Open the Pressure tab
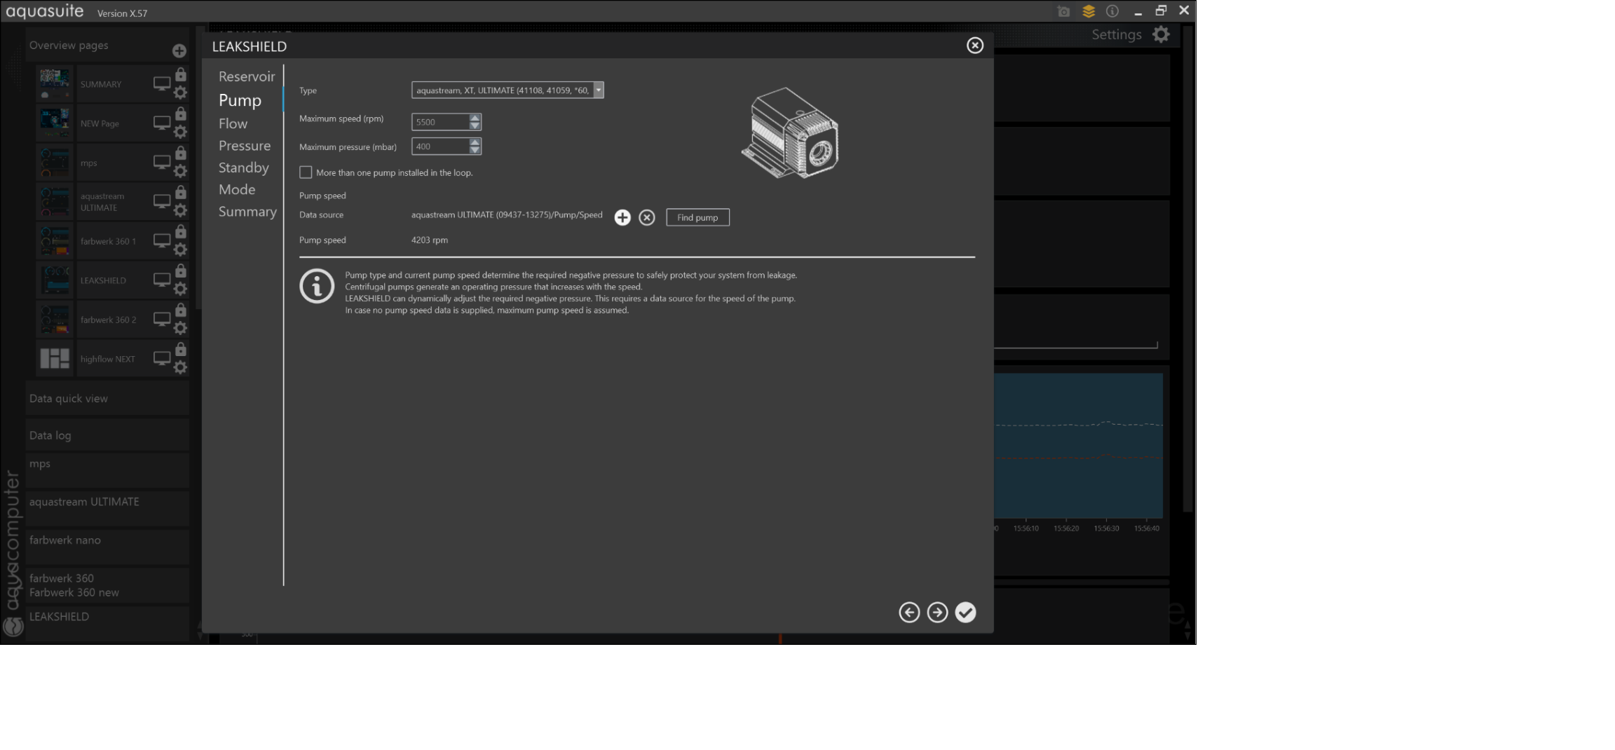The image size is (1615, 750). [x=245, y=146]
